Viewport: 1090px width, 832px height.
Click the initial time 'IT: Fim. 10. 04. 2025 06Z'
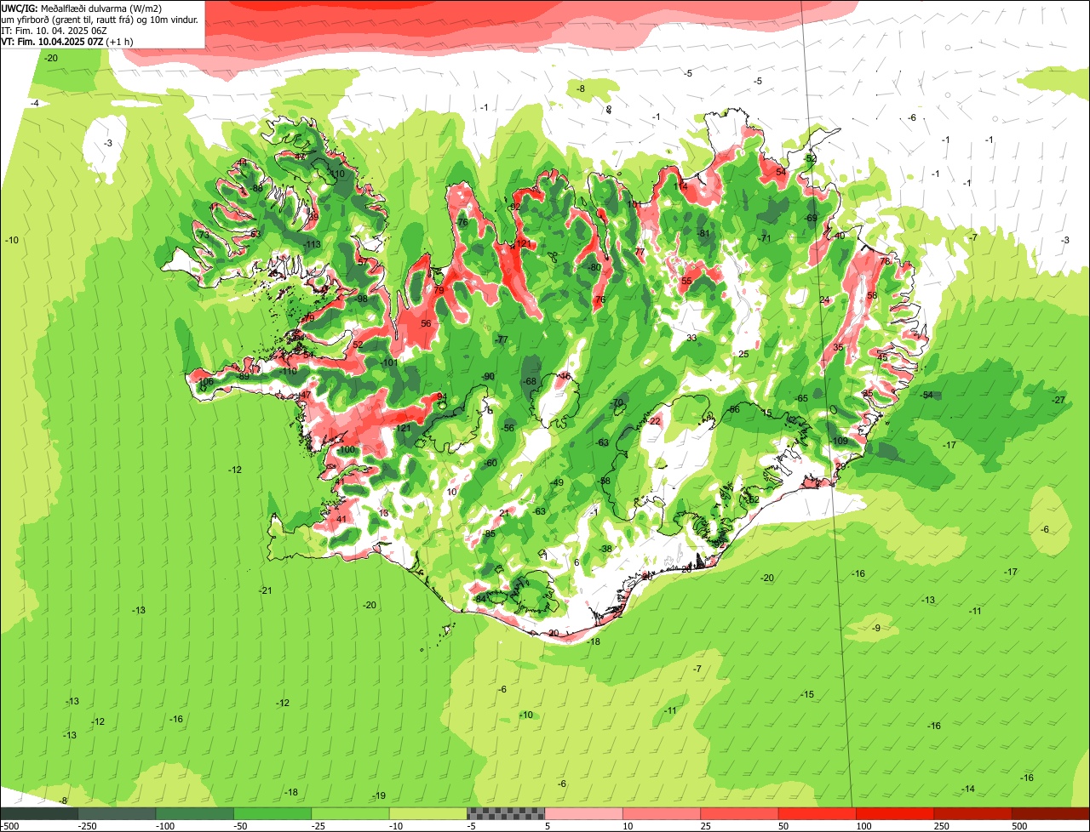54,31
